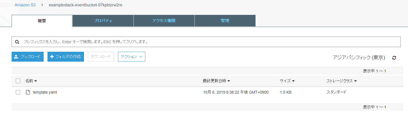Check the box for template.yaml

(18, 92)
